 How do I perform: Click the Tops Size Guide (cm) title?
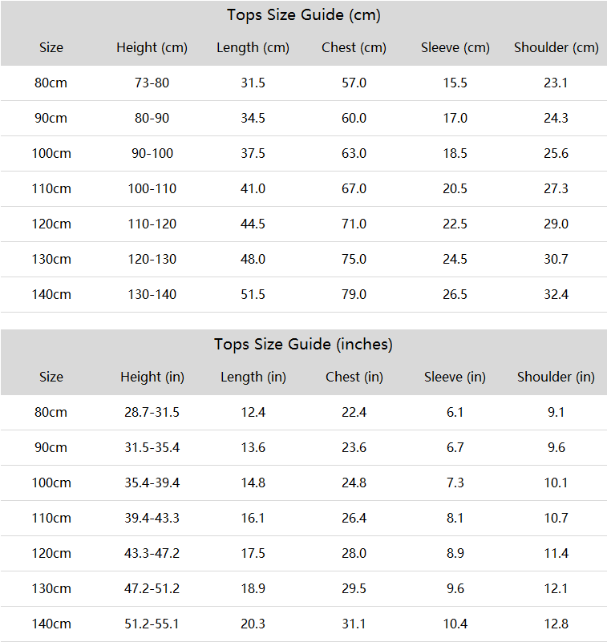[303, 15]
